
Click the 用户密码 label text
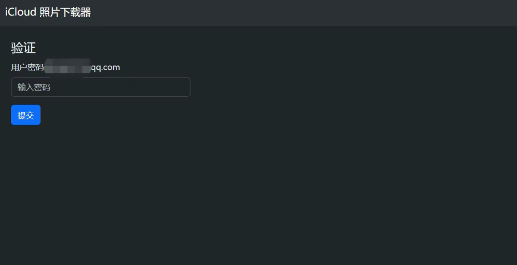[27, 68]
